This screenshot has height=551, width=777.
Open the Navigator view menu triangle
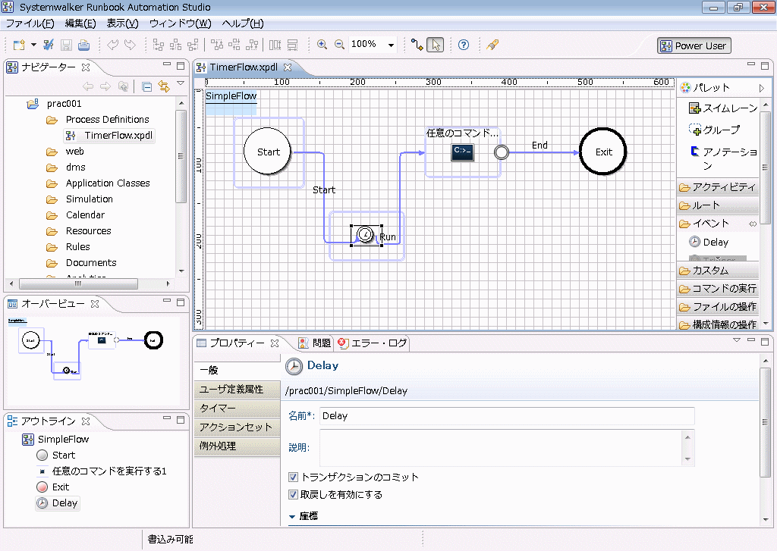coord(181,83)
